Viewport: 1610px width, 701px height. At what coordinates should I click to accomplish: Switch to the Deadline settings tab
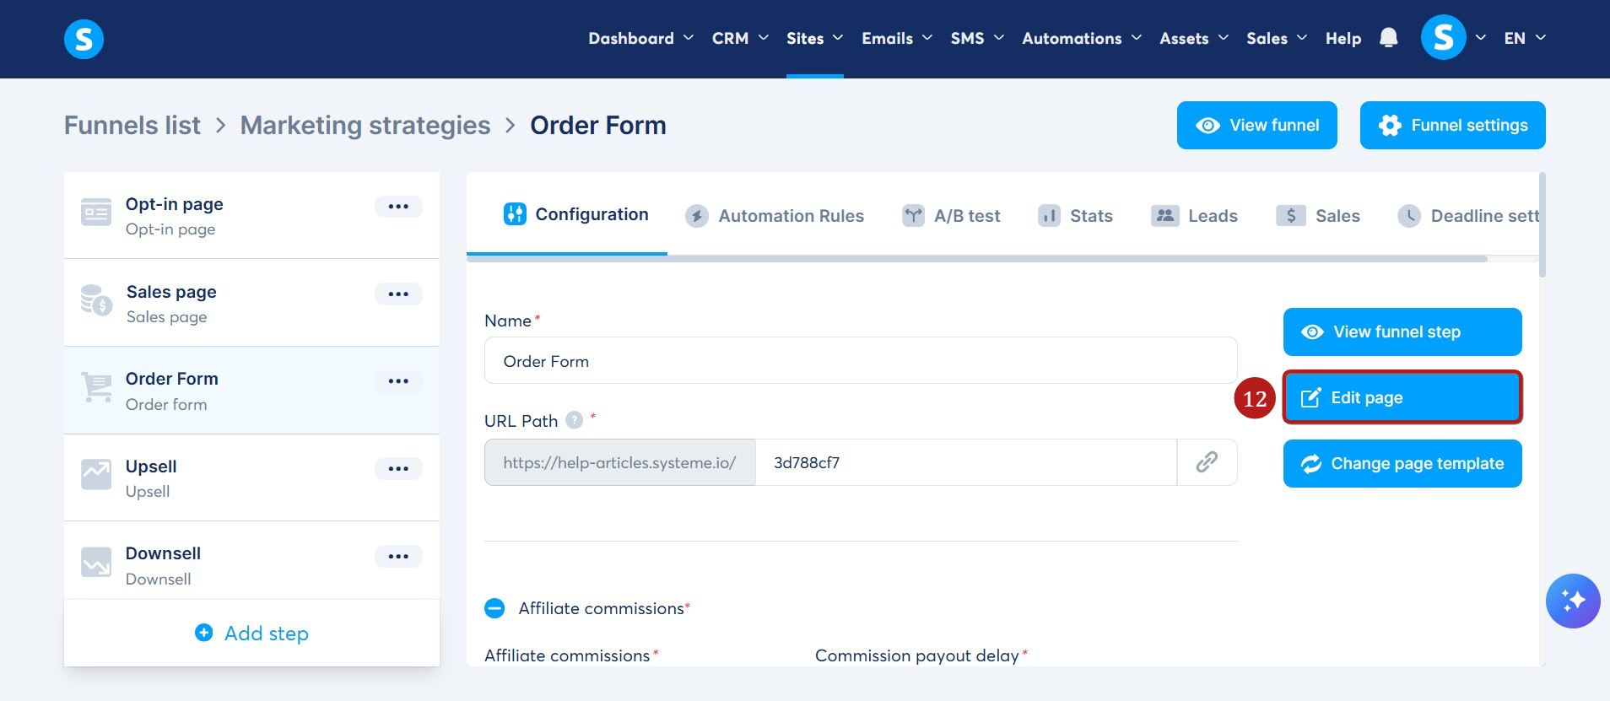point(1468,216)
